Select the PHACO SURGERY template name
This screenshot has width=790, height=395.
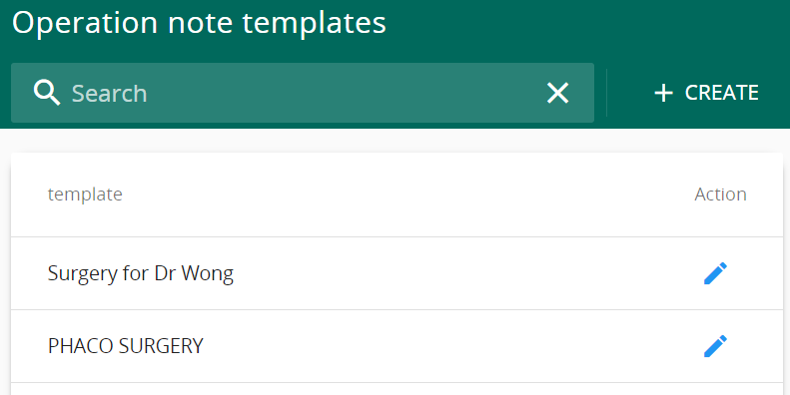coord(126,346)
